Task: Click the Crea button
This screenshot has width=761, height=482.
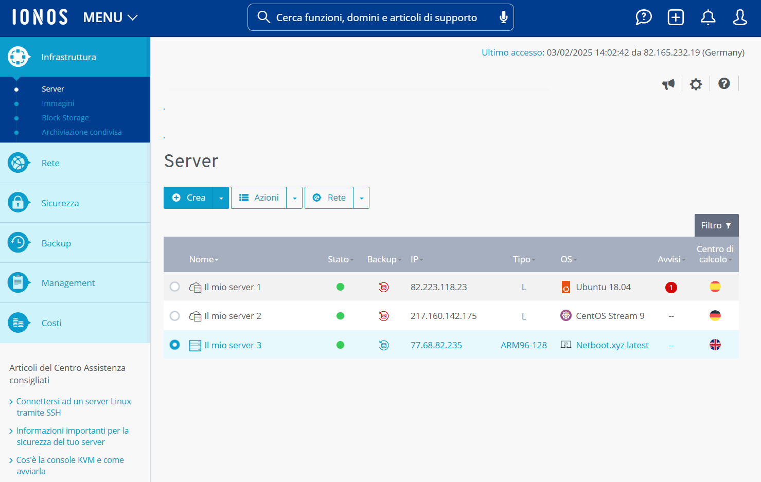Action: point(188,198)
